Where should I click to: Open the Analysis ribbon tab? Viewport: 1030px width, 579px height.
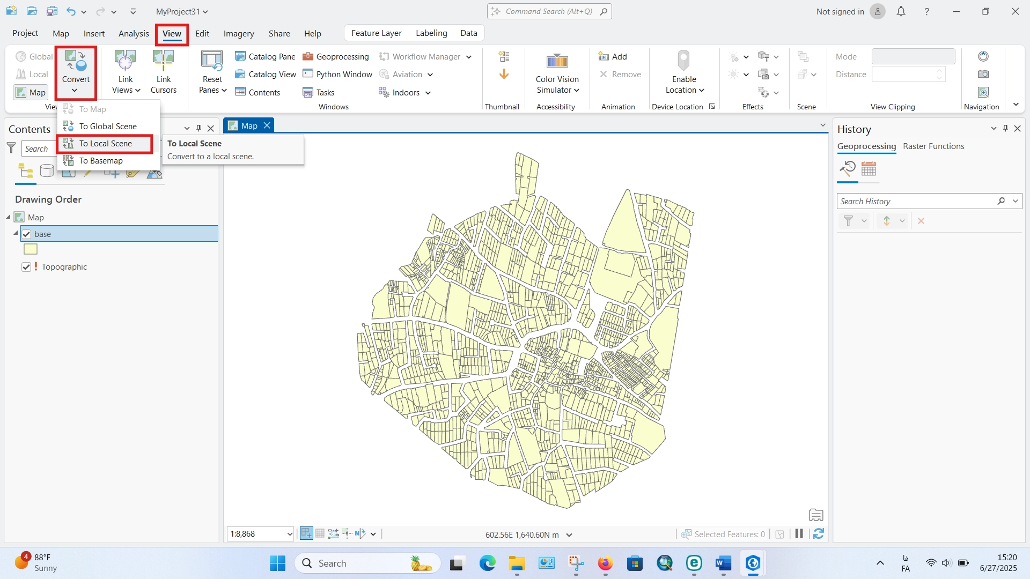coord(134,33)
